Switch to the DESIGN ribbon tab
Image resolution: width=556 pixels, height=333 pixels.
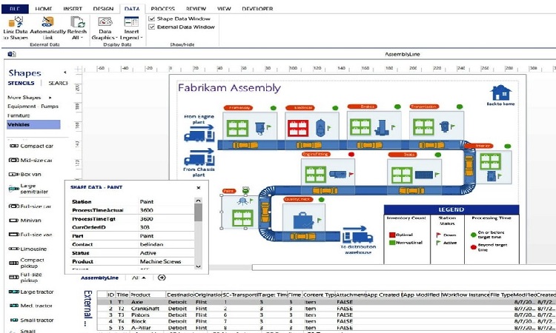(103, 9)
